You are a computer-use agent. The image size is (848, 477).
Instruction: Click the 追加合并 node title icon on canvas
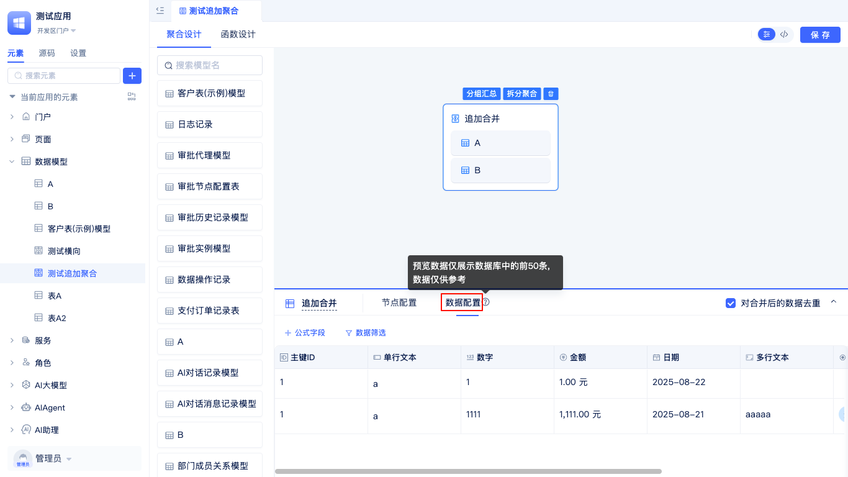click(x=455, y=119)
